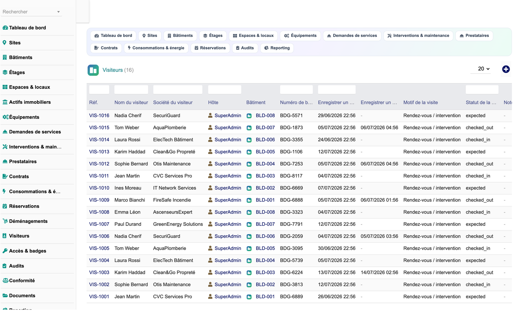Open building link BLD-003 for VIS-1011
This screenshot has width=523, height=323.
coord(265,176)
